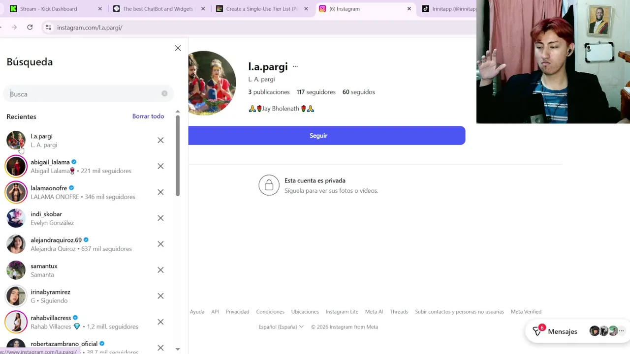Open 60 seguidos following list
The height and width of the screenshot is (354, 630).
pos(359,92)
